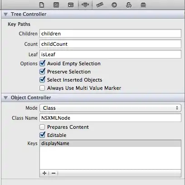The height and width of the screenshot is (185, 185).
Task: Toggle the Select Inserted Objects checkbox
Action: tap(42, 80)
